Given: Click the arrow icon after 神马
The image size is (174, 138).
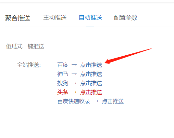Looking at the screenshot, I should 74,74.
